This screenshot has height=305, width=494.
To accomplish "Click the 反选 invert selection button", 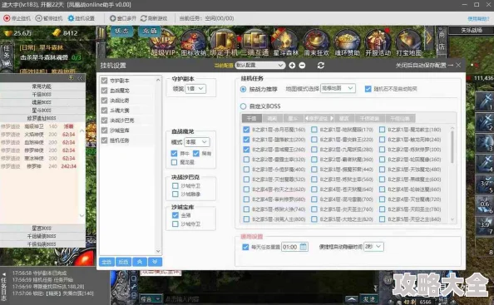I will pyautogui.click(x=123, y=262).
